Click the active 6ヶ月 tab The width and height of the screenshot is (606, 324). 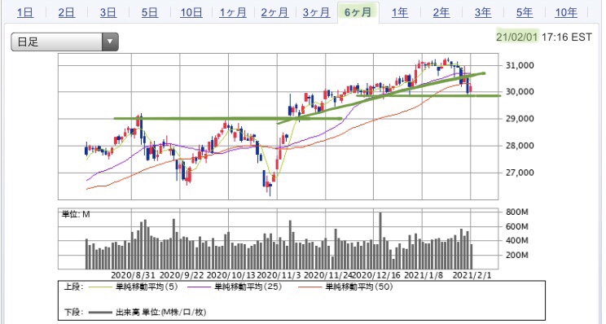[x=358, y=13]
